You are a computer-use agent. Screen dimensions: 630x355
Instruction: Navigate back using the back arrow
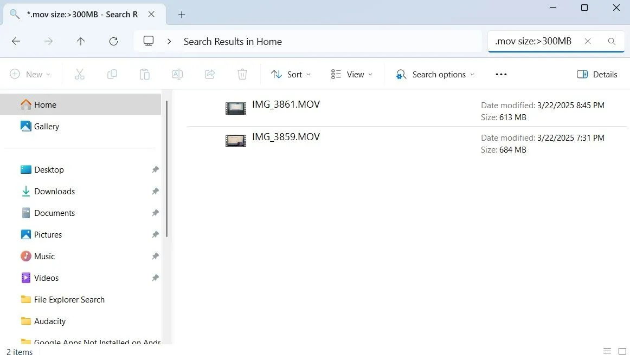coord(16,41)
